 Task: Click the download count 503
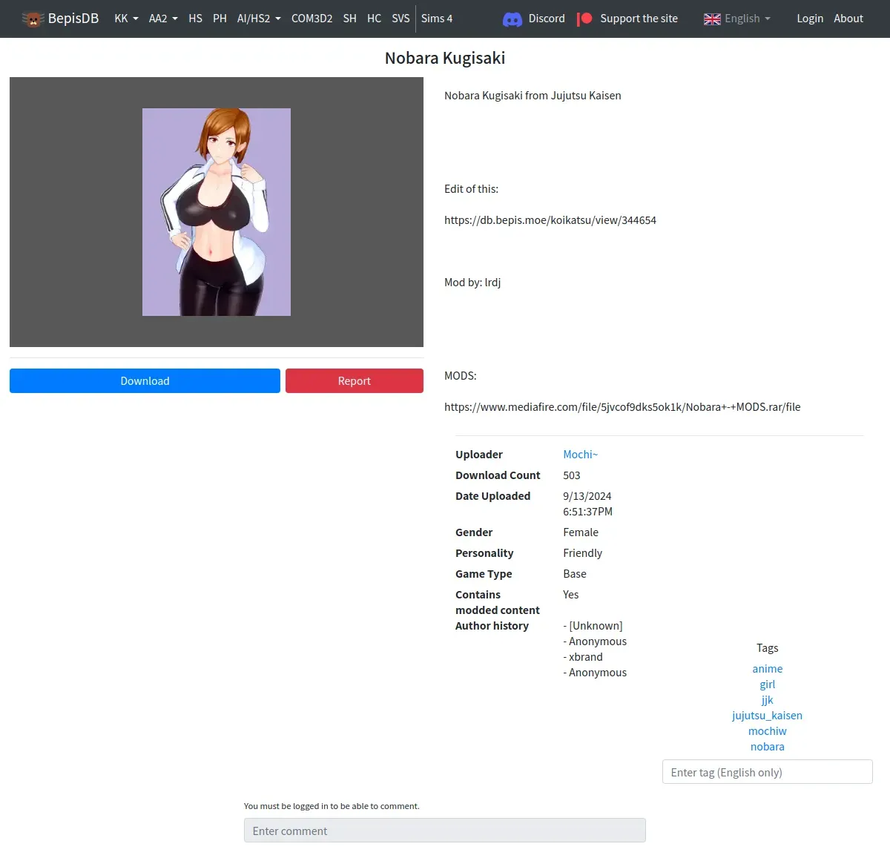[572, 475]
